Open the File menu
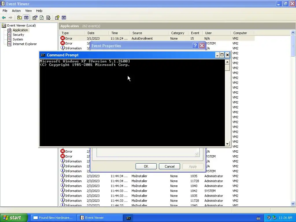 click(5, 11)
